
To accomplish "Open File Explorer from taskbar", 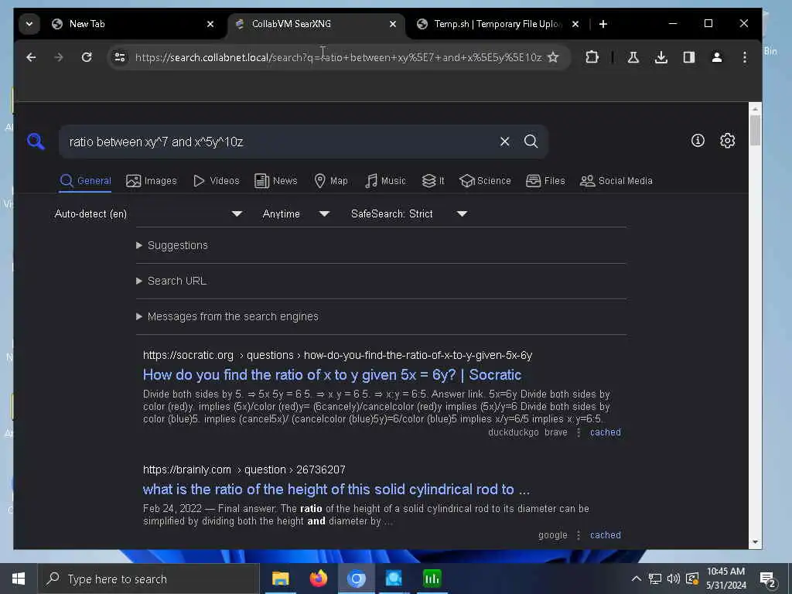I will click(280, 579).
